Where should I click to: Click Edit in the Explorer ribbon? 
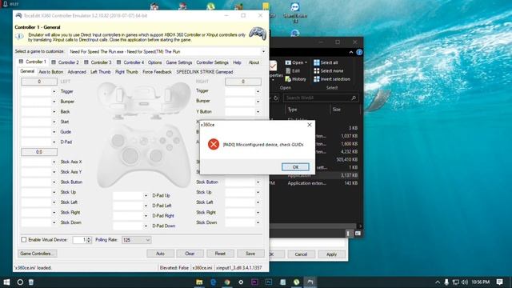click(293, 70)
